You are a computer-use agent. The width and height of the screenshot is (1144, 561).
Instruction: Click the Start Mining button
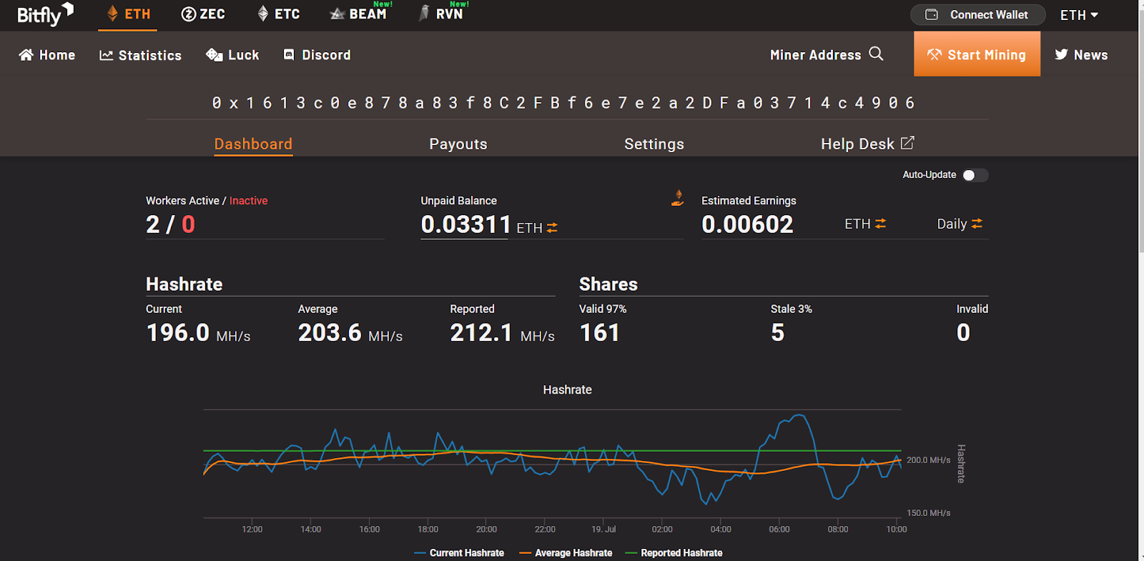[977, 54]
